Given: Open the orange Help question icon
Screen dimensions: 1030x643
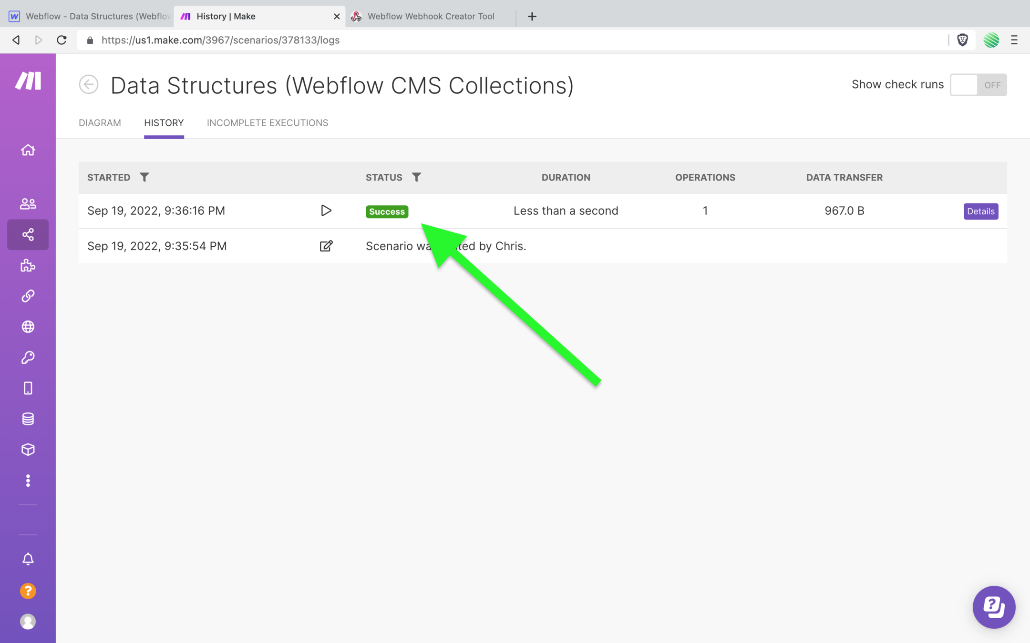Looking at the screenshot, I should coord(28,591).
